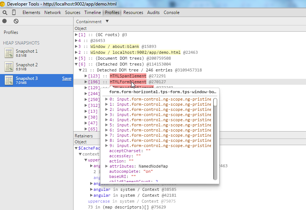306x210 pixels.
Task: Select Snapshot 3 heap snapshot icon
Action: (9, 80)
